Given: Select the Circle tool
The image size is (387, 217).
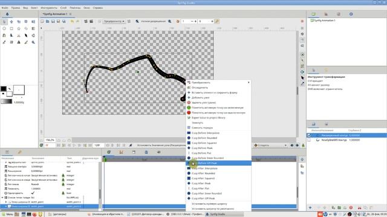Looking at the screenshot, I should pos(4,28).
